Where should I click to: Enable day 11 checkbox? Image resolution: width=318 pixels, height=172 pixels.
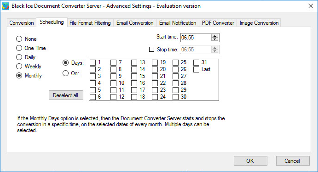click(113, 90)
